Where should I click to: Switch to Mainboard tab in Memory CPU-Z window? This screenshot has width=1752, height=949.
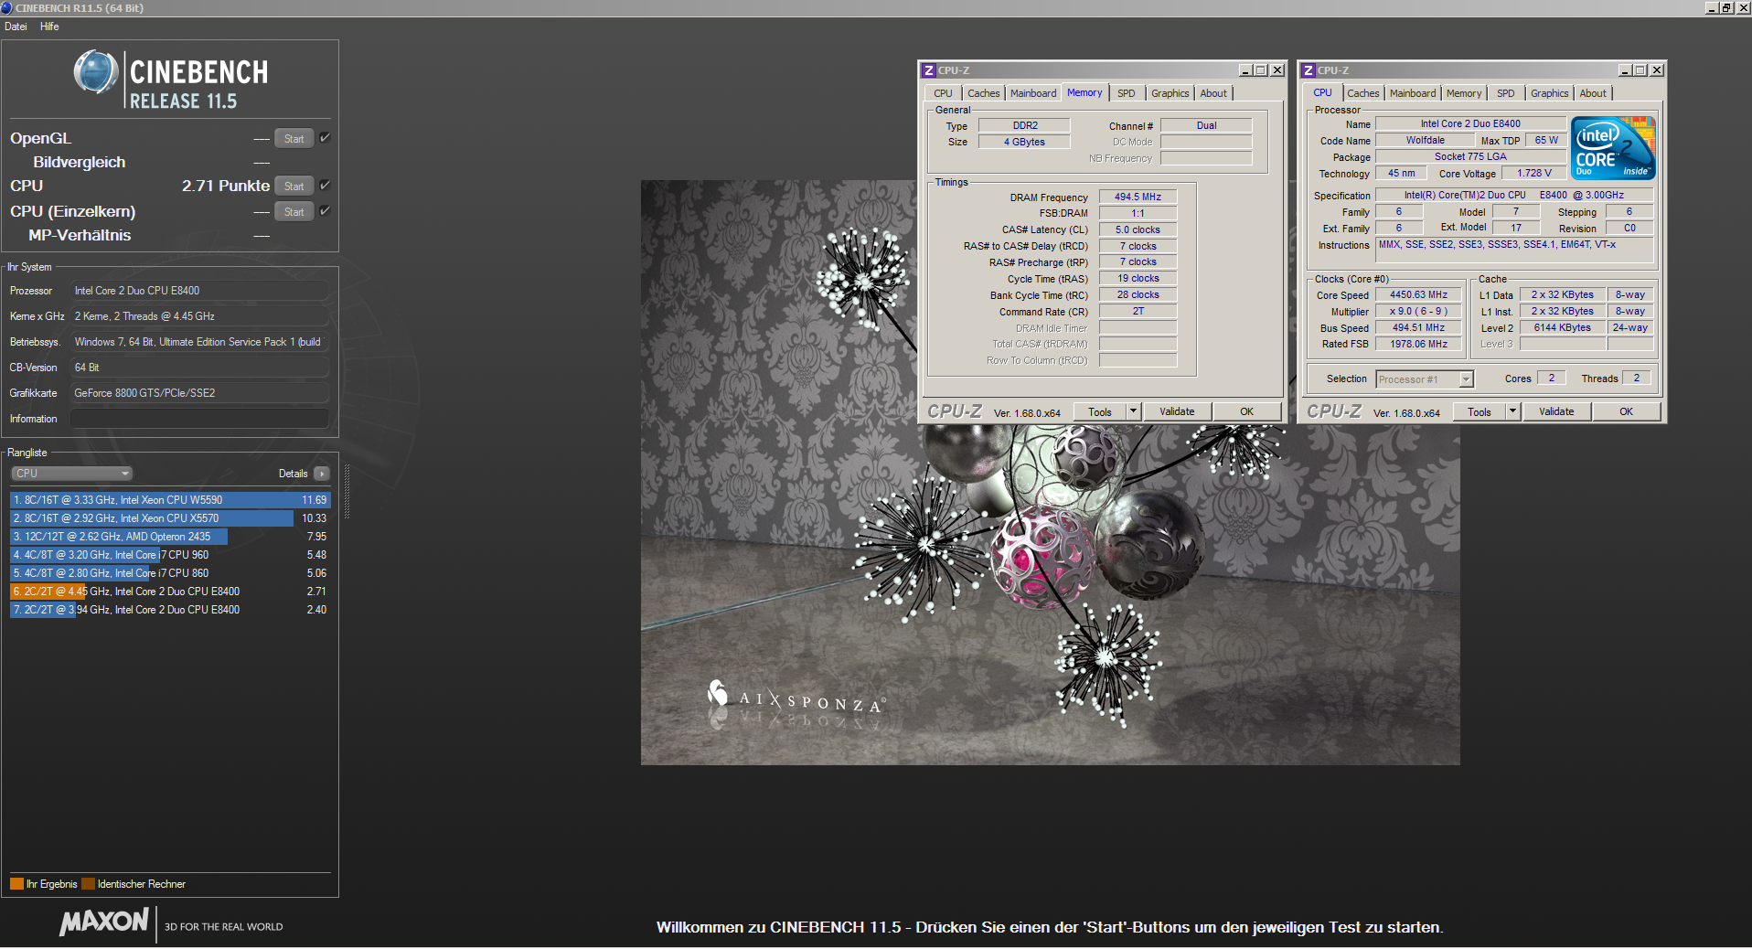coord(1033,93)
